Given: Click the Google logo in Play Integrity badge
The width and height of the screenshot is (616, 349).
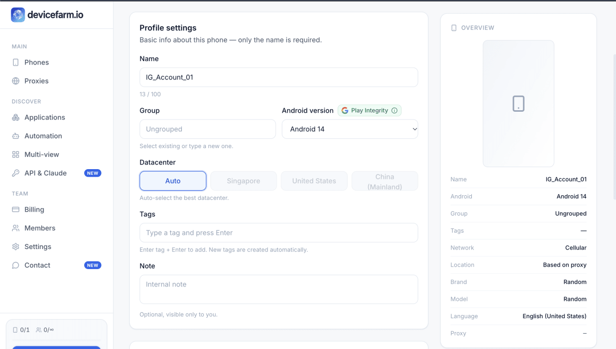Looking at the screenshot, I should (345, 111).
